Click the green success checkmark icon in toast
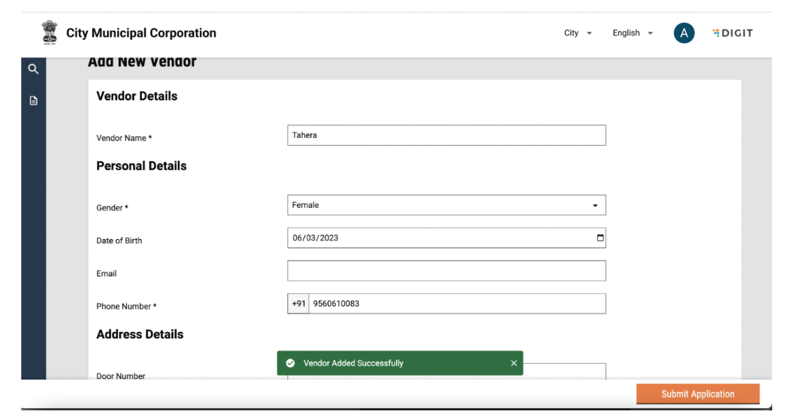This screenshot has width=786, height=416. coord(290,363)
